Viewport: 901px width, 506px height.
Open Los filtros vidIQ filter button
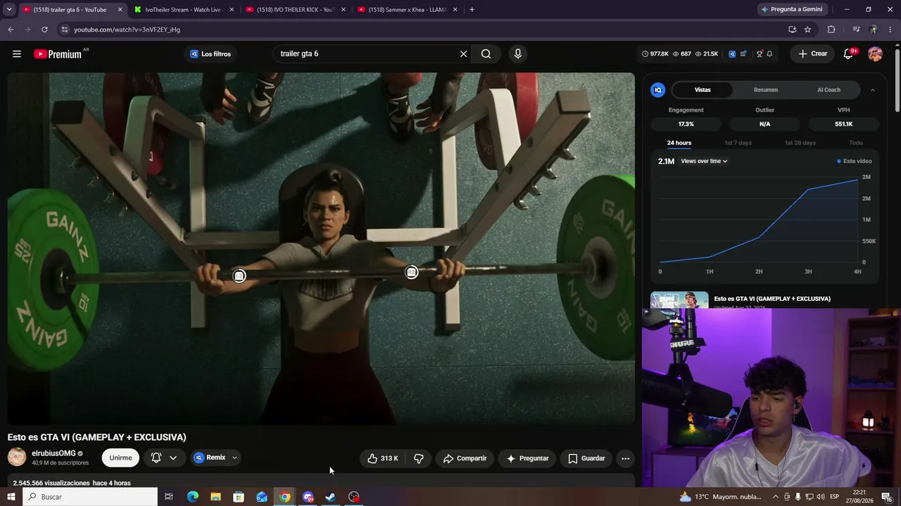[x=210, y=53]
